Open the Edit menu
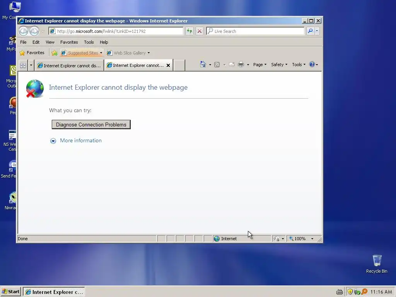The image size is (396, 297). pyautogui.click(x=36, y=42)
